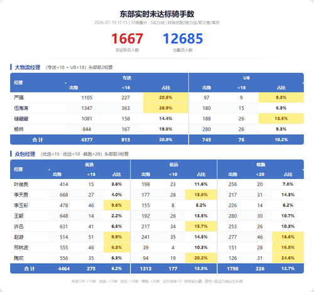This screenshot has width=314, height=292.
Task: Click the total value 1786
Action: pos(232,269)
